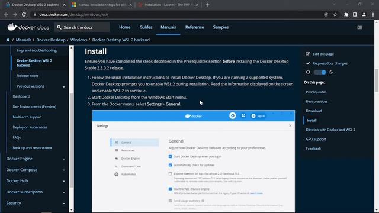The height and width of the screenshot is (213, 379).
Task: Open the browser profile icon
Action: tap(364, 14)
